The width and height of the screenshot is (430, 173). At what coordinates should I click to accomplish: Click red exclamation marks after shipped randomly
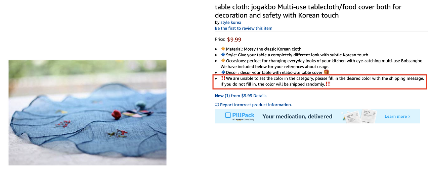tap(328, 84)
